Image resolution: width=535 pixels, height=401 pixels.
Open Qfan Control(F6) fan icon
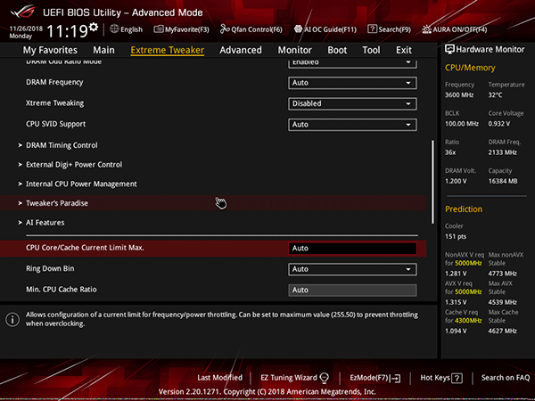point(225,29)
